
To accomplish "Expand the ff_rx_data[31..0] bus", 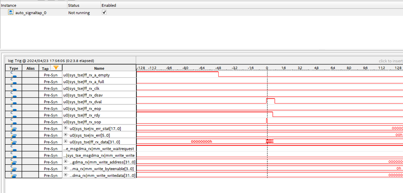I will (x=65, y=141).
